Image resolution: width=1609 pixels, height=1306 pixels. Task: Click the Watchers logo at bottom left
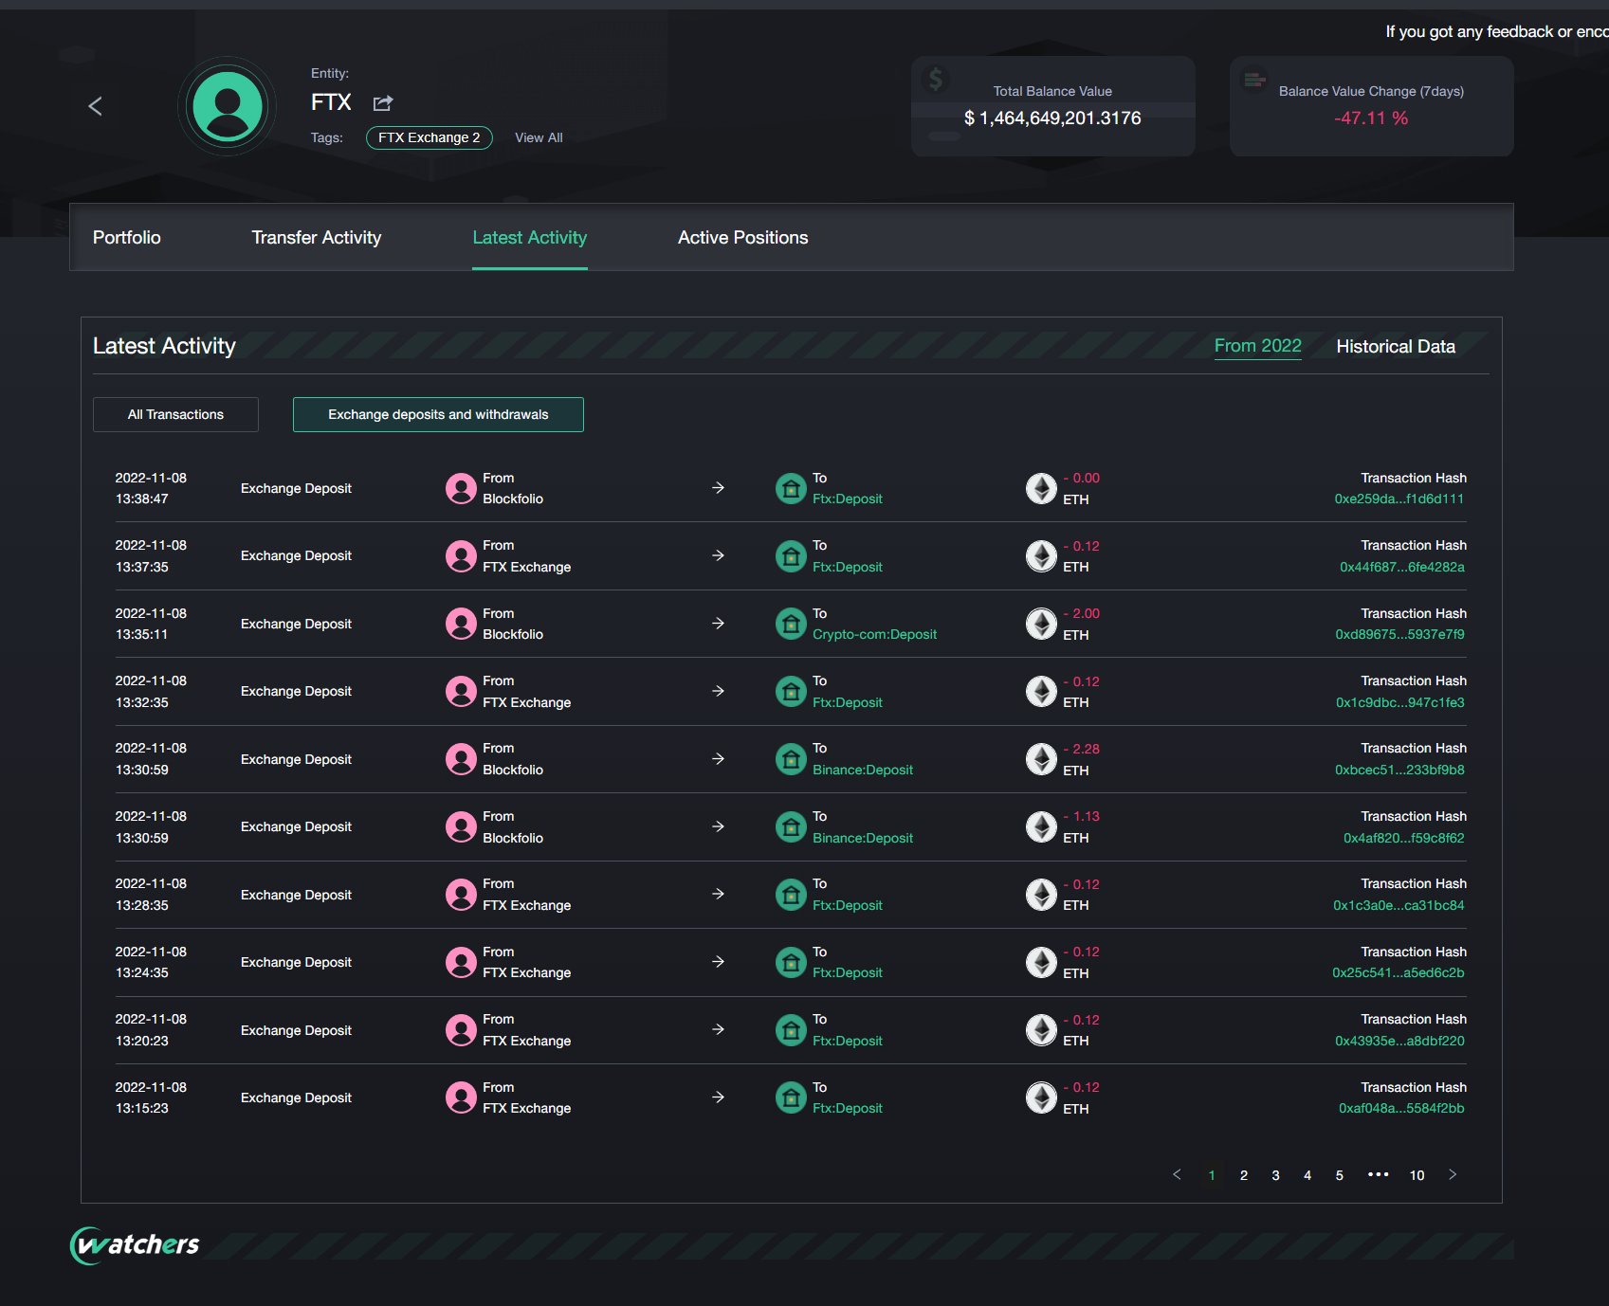pos(137,1245)
